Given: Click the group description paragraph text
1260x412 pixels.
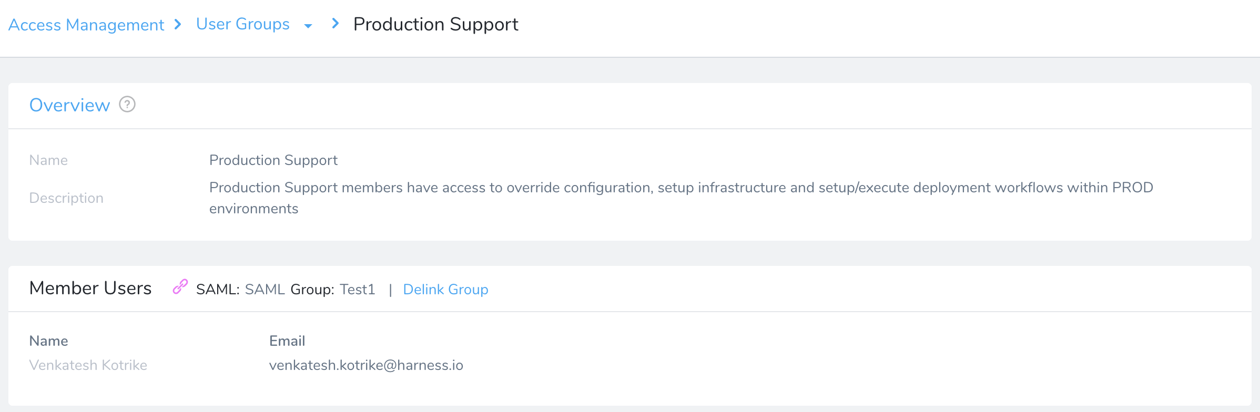Looking at the screenshot, I should (681, 198).
